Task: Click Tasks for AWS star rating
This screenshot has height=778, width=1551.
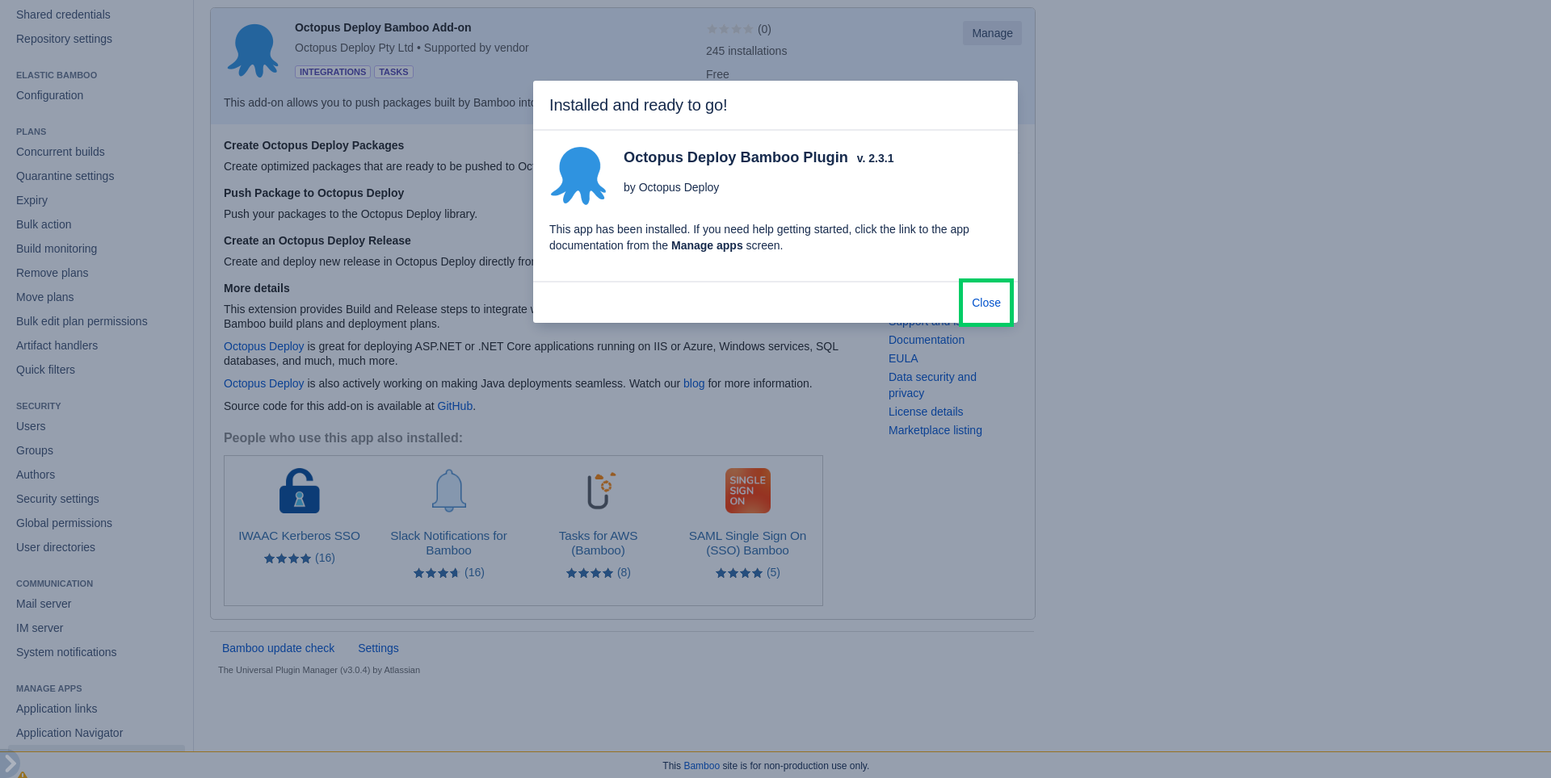Action: click(590, 573)
